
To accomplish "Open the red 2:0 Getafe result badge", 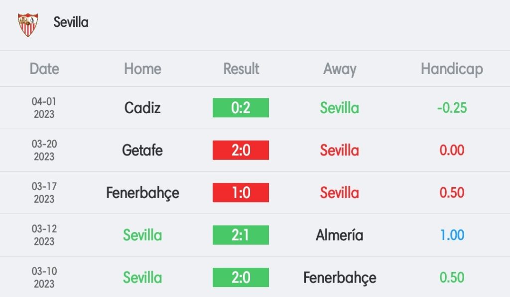I will click(241, 150).
